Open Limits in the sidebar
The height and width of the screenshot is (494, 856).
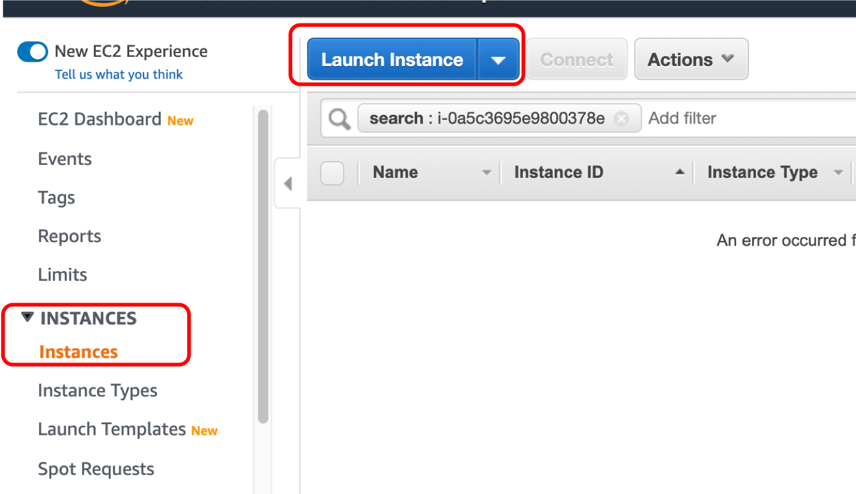62,275
